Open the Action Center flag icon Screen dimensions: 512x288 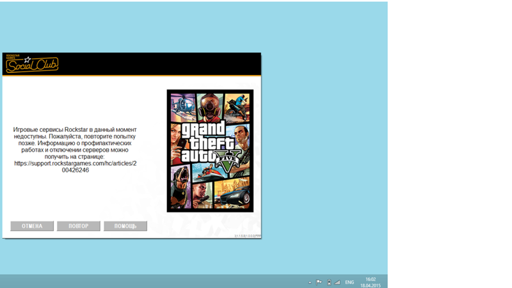319,282
